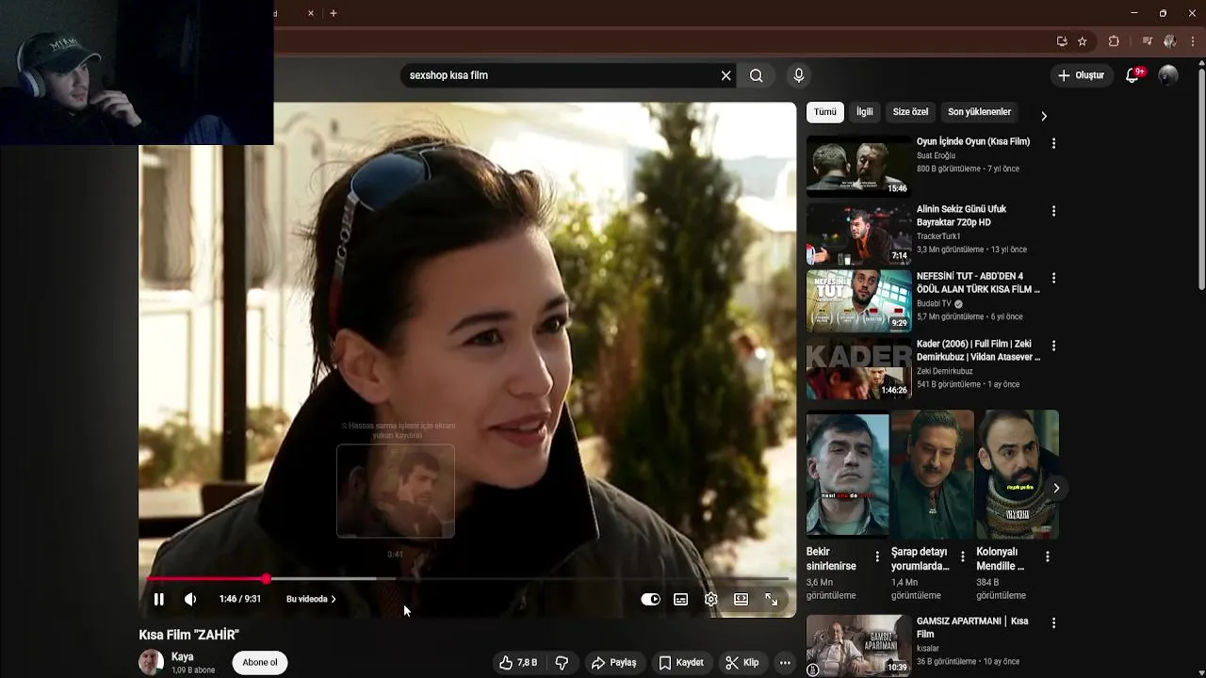
Task: Open options for 'Oyun İçinde Oyun' video
Action: coord(1053,143)
